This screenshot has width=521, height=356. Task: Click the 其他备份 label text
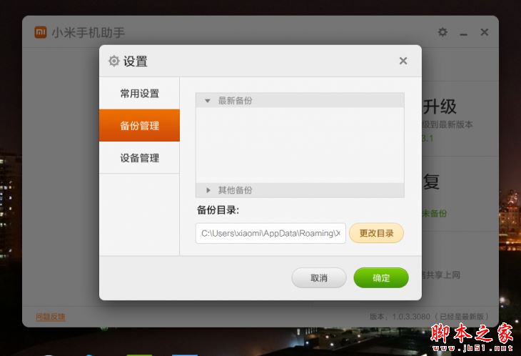235,190
